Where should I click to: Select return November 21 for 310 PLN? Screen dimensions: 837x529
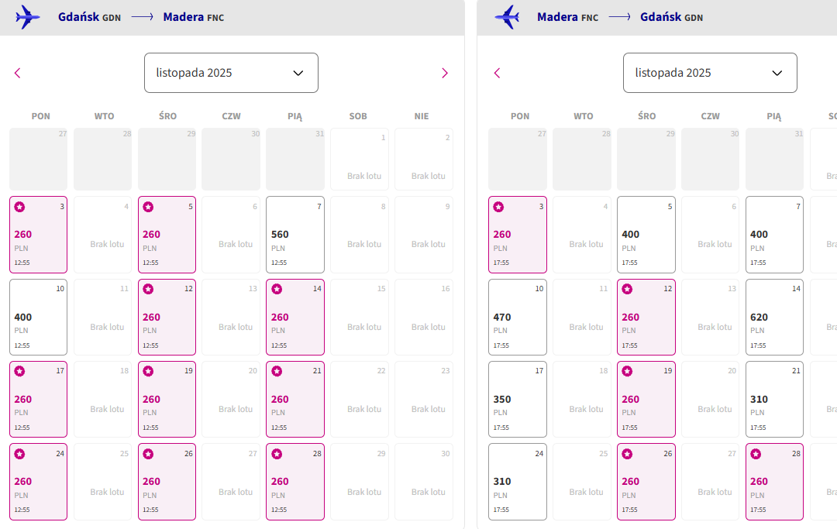[x=774, y=400]
